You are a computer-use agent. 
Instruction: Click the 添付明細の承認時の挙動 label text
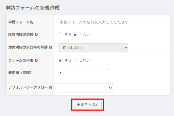[28, 47]
